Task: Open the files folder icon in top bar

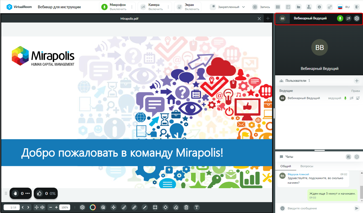Action: click(x=299, y=7)
